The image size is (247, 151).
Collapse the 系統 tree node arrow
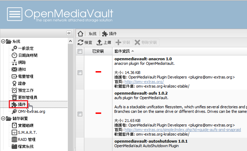(x=3, y=41)
